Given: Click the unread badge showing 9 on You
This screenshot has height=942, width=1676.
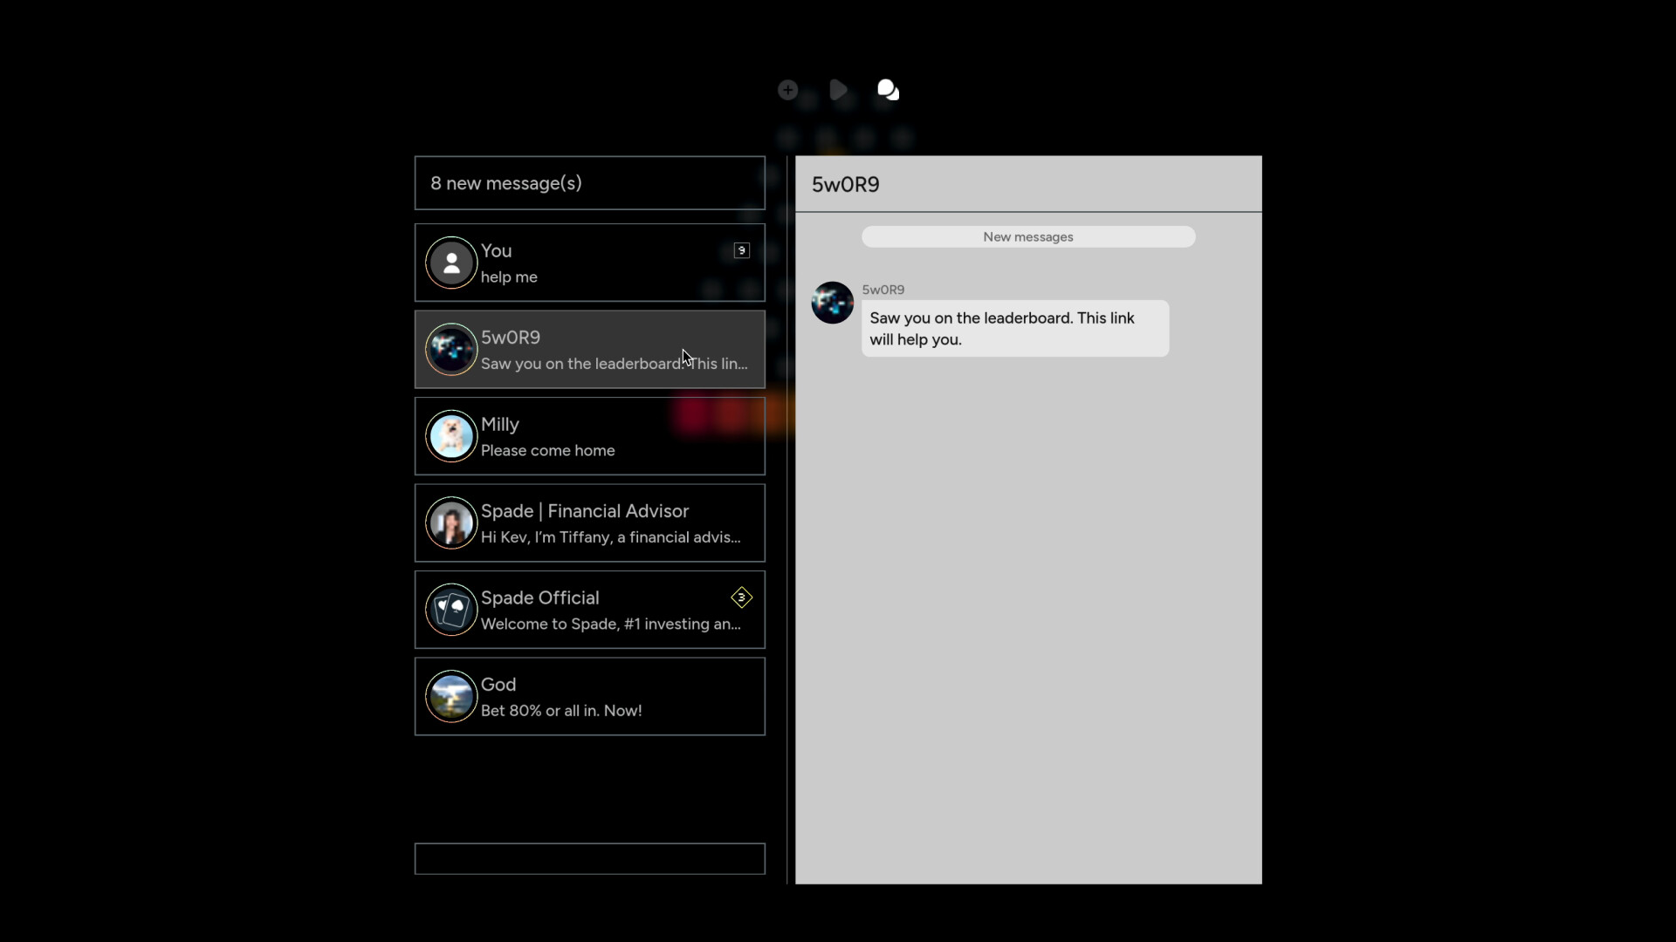Looking at the screenshot, I should (x=741, y=250).
